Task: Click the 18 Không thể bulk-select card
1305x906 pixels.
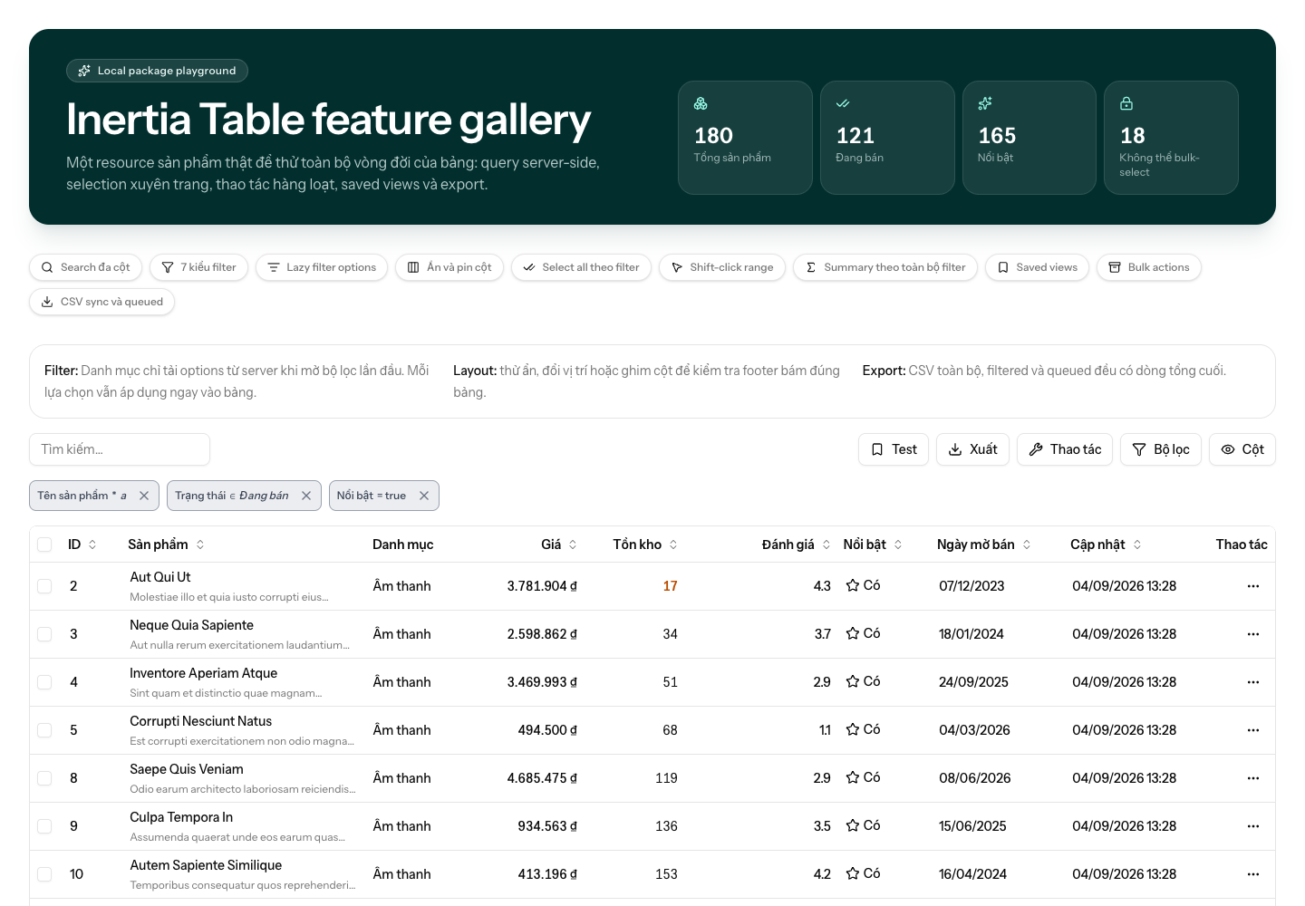Action: point(1171,138)
